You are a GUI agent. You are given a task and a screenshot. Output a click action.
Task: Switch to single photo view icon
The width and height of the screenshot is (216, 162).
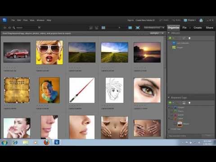pos(130,27)
